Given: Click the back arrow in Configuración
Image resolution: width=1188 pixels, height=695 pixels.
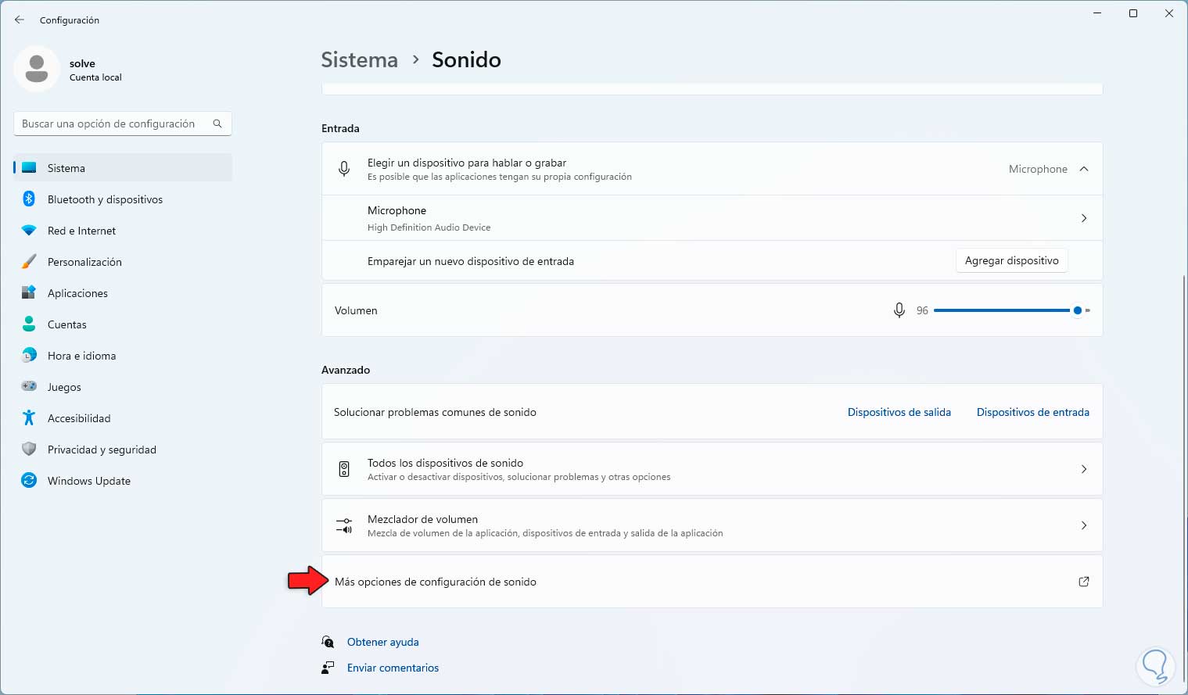Looking at the screenshot, I should (x=20, y=20).
